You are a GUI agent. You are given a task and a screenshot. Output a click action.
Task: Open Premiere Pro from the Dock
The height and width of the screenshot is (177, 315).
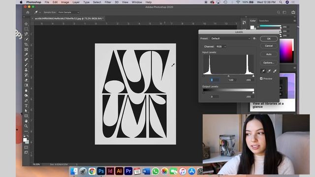click(128, 171)
